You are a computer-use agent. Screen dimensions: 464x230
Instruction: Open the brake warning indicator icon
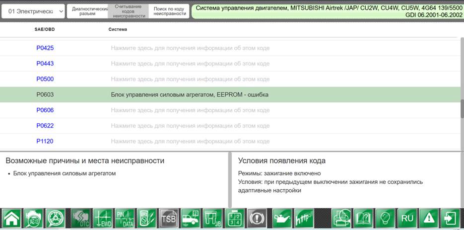tap(257, 219)
